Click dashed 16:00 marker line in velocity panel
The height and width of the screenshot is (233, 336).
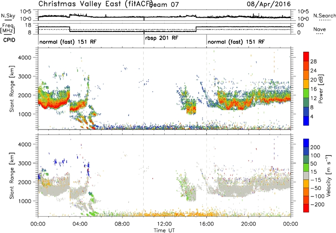tap(207, 175)
